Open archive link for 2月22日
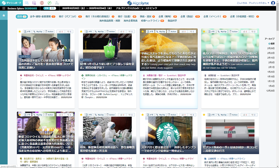This screenshot has height=168, width=279. (x=271, y=53)
